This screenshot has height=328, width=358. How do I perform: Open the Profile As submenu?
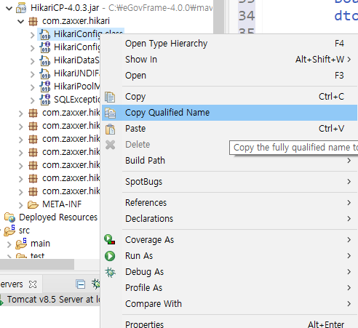(229, 288)
